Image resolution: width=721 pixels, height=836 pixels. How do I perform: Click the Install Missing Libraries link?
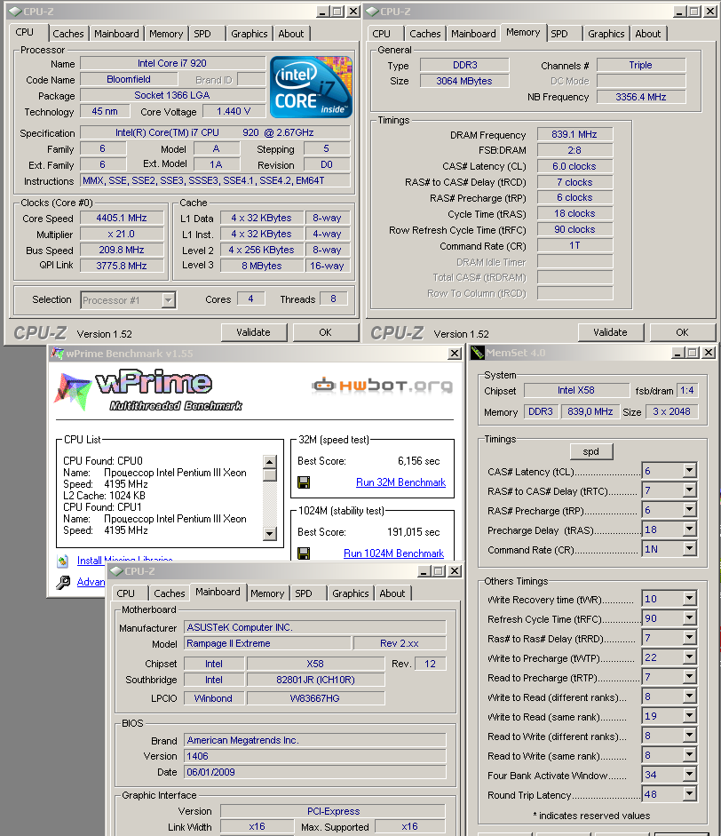(124, 560)
